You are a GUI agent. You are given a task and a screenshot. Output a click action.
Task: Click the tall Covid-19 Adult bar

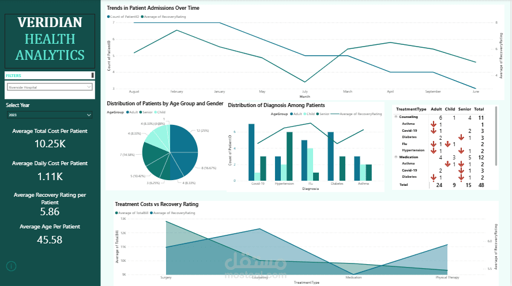click(x=251, y=152)
